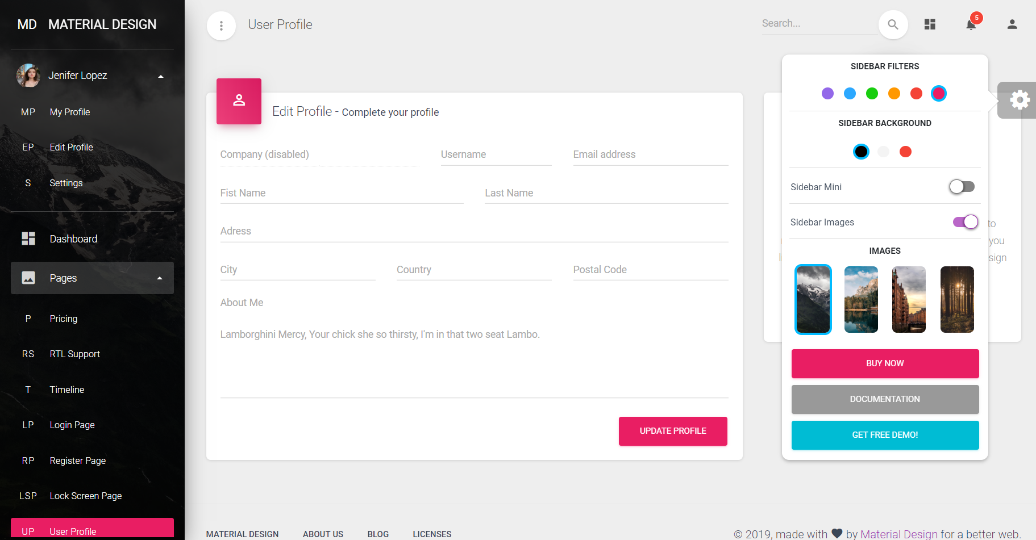The image size is (1036, 540).
Task: Click the Dashboard icon in sidebar
Action: (x=28, y=238)
